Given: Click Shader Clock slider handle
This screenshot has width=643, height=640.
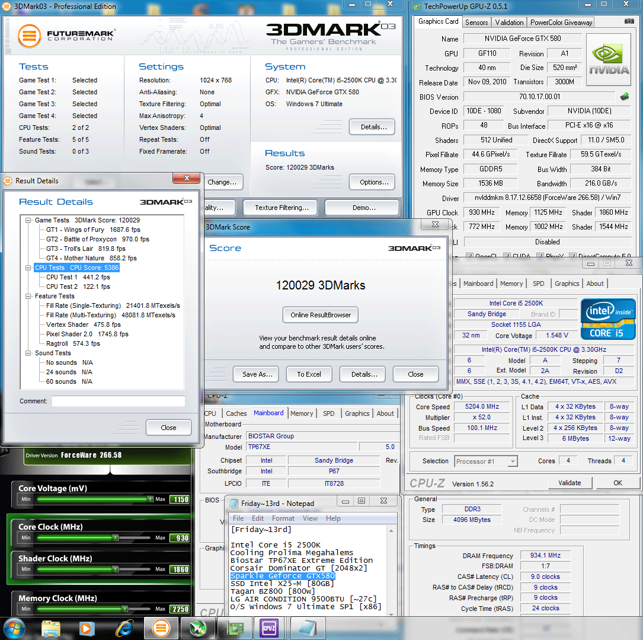Looking at the screenshot, I should [x=116, y=569].
